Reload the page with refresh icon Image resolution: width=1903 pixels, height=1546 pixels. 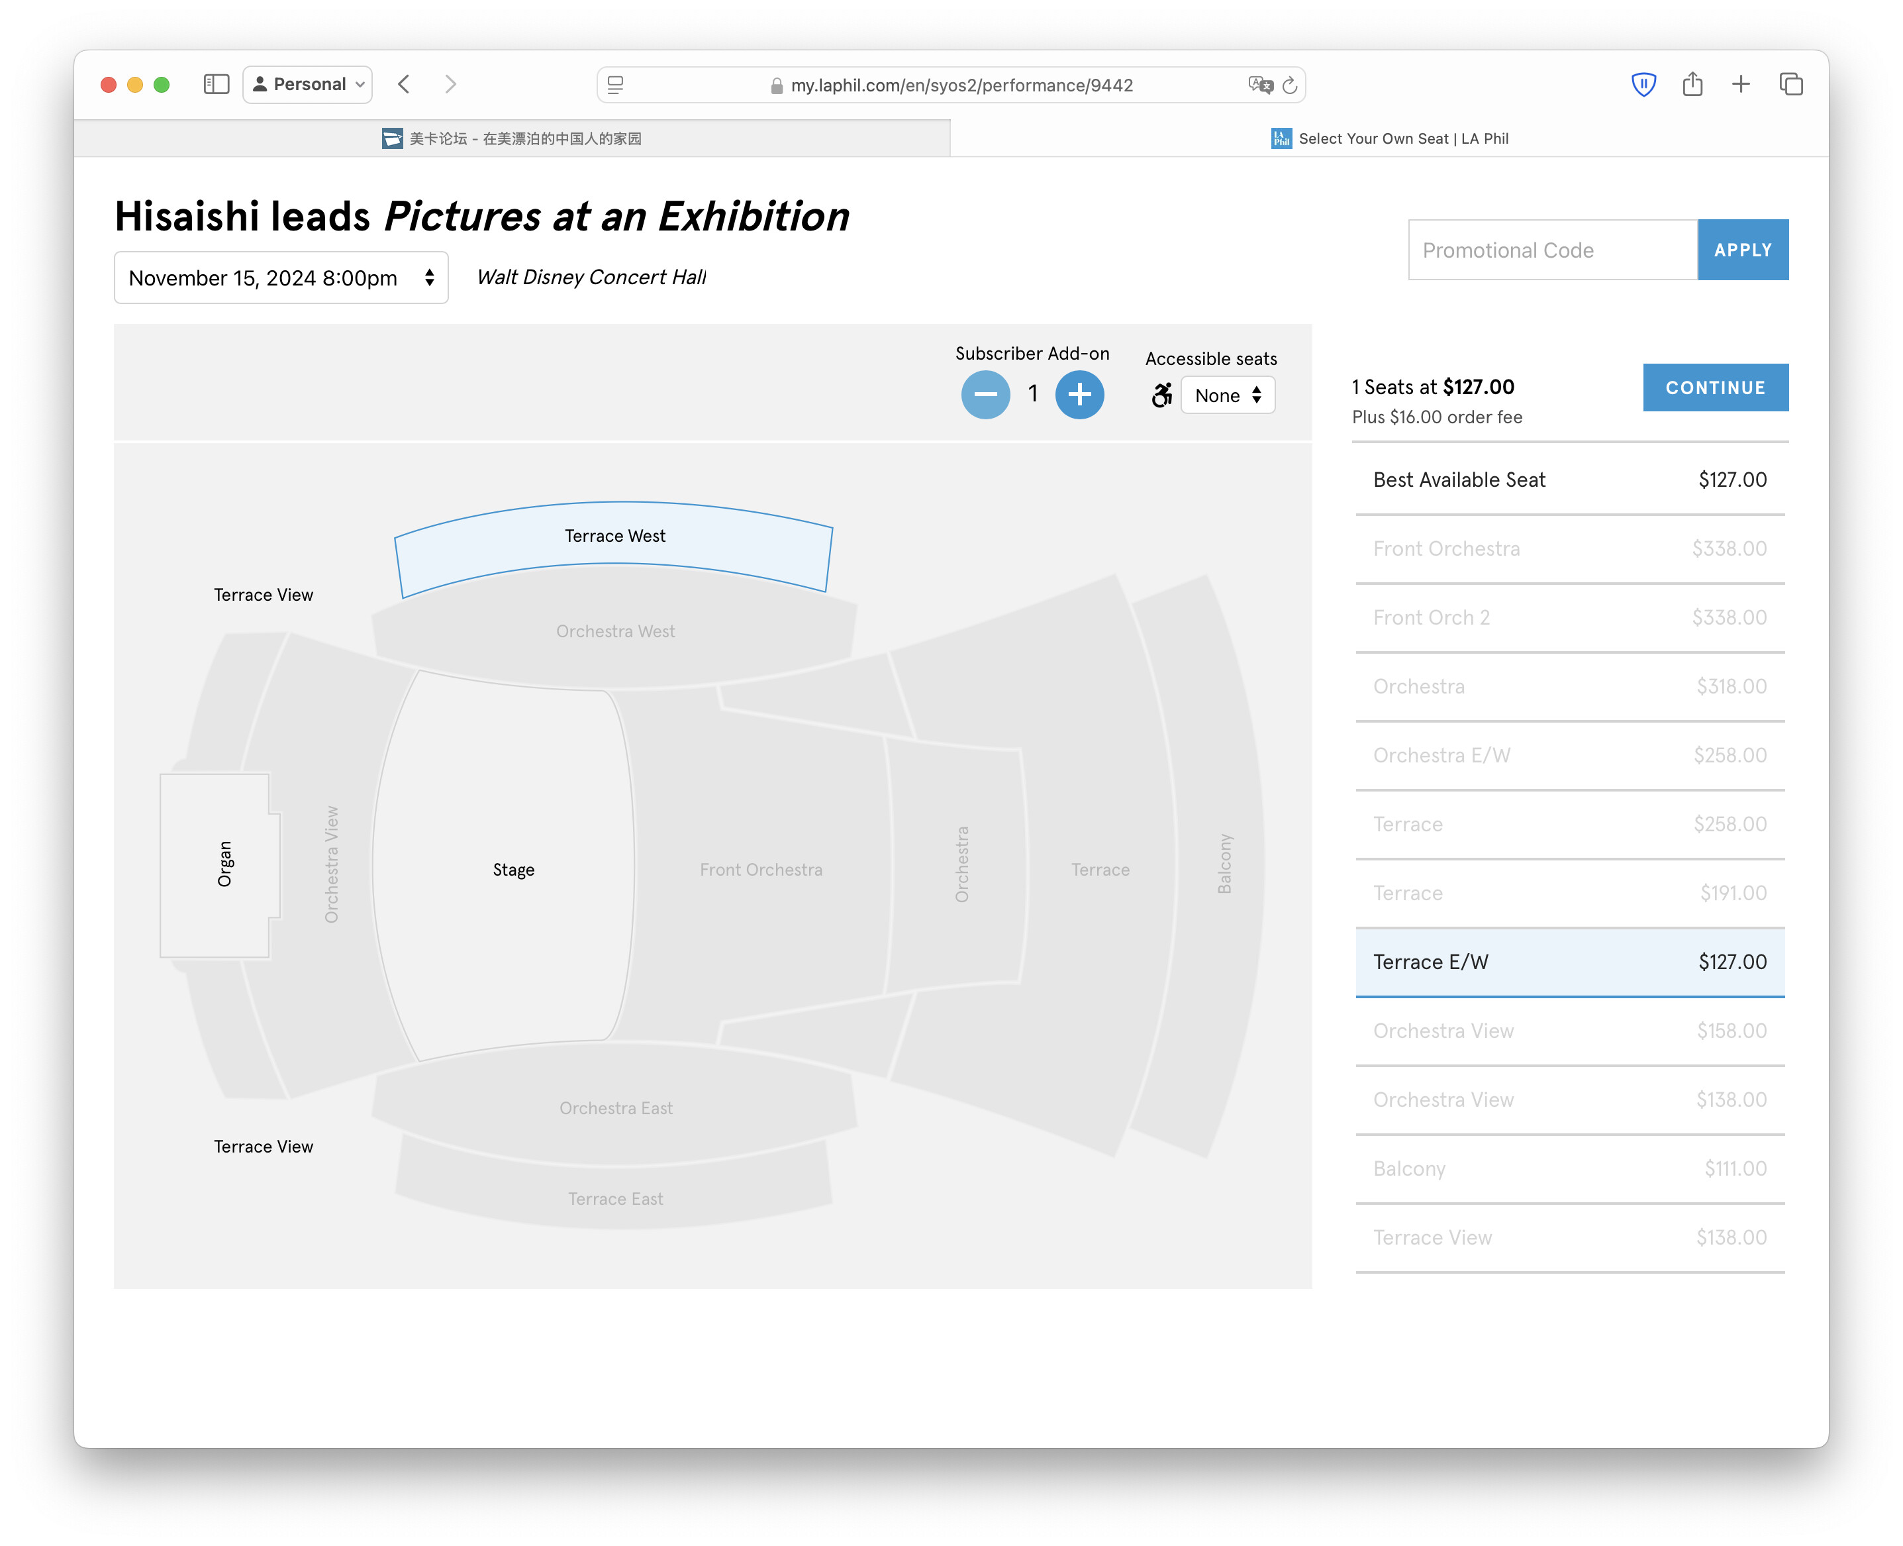(x=1289, y=85)
